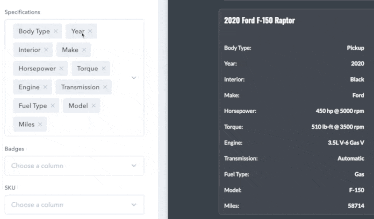Remove the Body Type tag
This screenshot has height=219, width=374.
(56, 31)
